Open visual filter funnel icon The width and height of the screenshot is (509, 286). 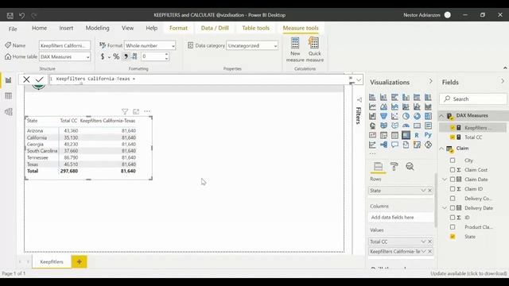point(125,111)
